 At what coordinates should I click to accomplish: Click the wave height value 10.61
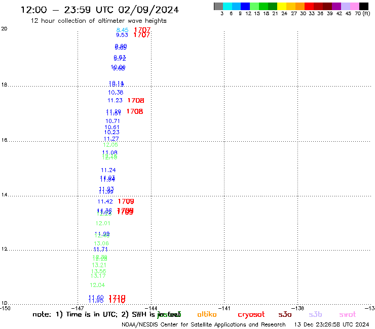(x=112, y=128)
